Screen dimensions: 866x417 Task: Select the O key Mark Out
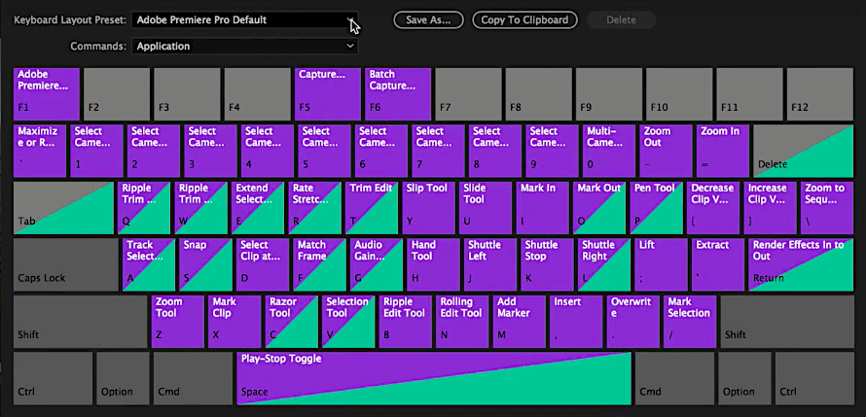coord(599,208)
